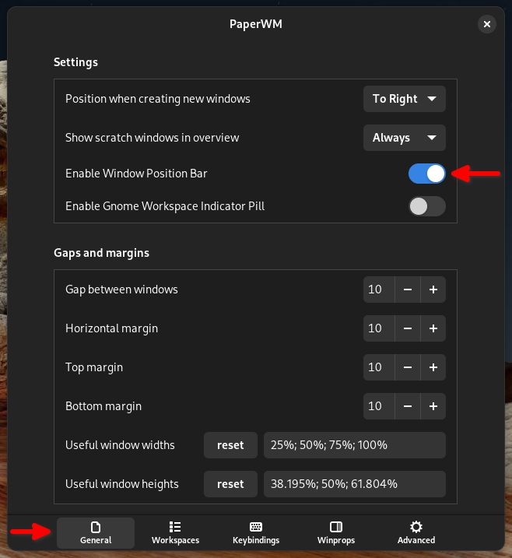Edit the Useful window widths text field
The width and height of the screenshot is (512, 558).
coord(354,445)
